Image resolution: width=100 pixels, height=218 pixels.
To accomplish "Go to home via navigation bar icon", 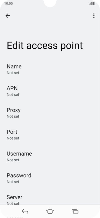I will 50,211.
